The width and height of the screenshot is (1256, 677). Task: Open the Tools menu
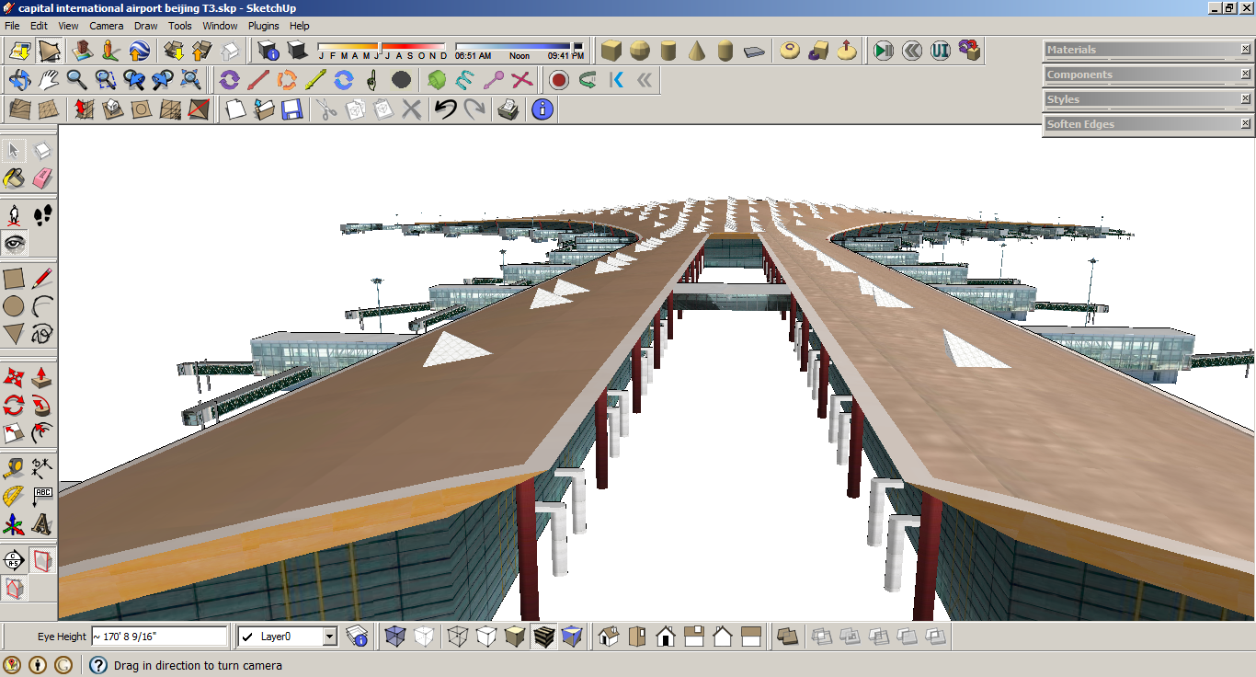[x=180, y=26]
